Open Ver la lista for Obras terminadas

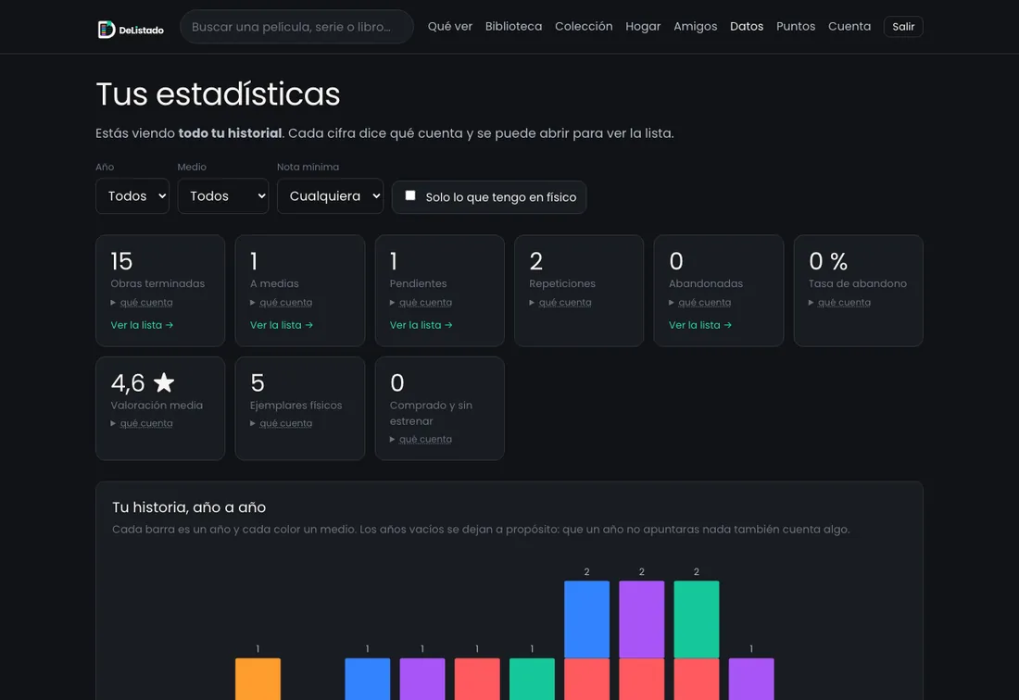(142, 325)
